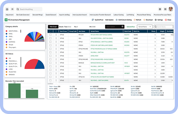
Task: Open the Input In Job Bag tab
Action: 64,15
